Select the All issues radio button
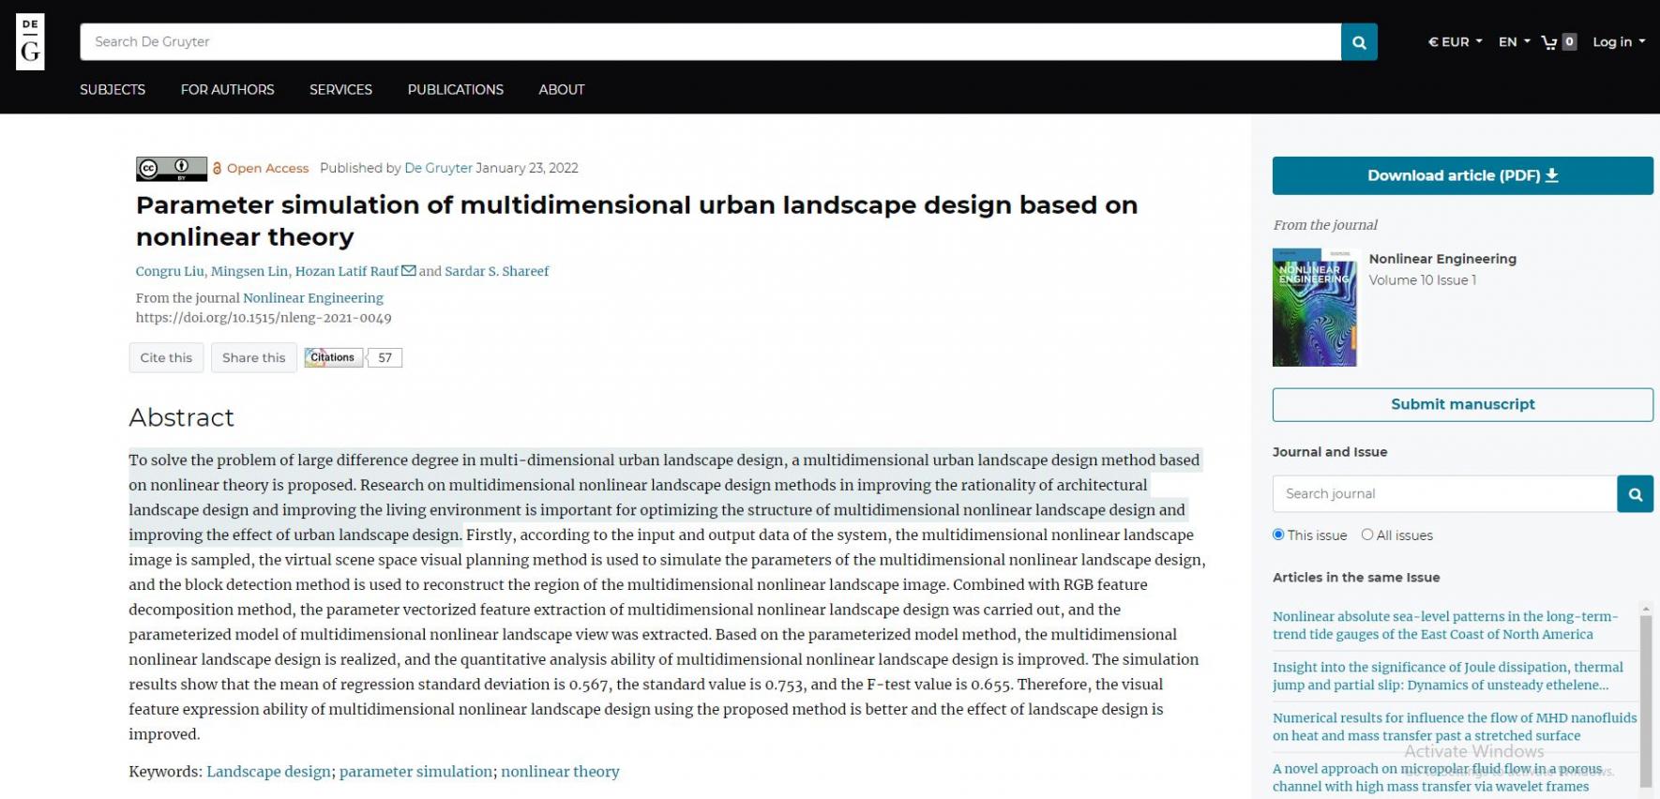The image size is (1660, 799). point(1367,535)
